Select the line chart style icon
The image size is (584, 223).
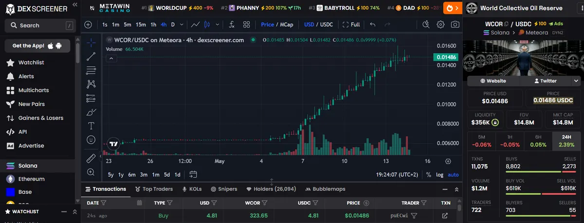pos(196,24)
